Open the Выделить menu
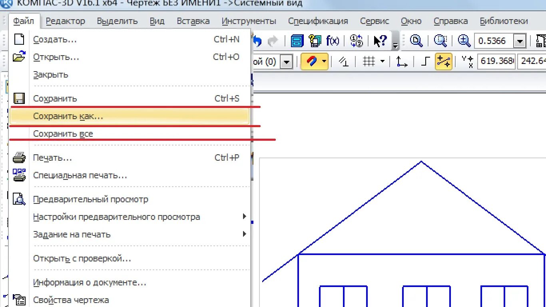Image resolution: width=546 pixels, height=307 pixels. click(117, 21)
